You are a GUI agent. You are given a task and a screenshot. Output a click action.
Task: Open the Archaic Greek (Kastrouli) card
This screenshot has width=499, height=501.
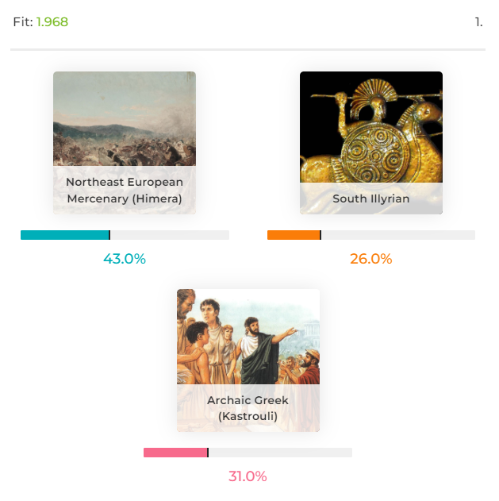[248, 360]
